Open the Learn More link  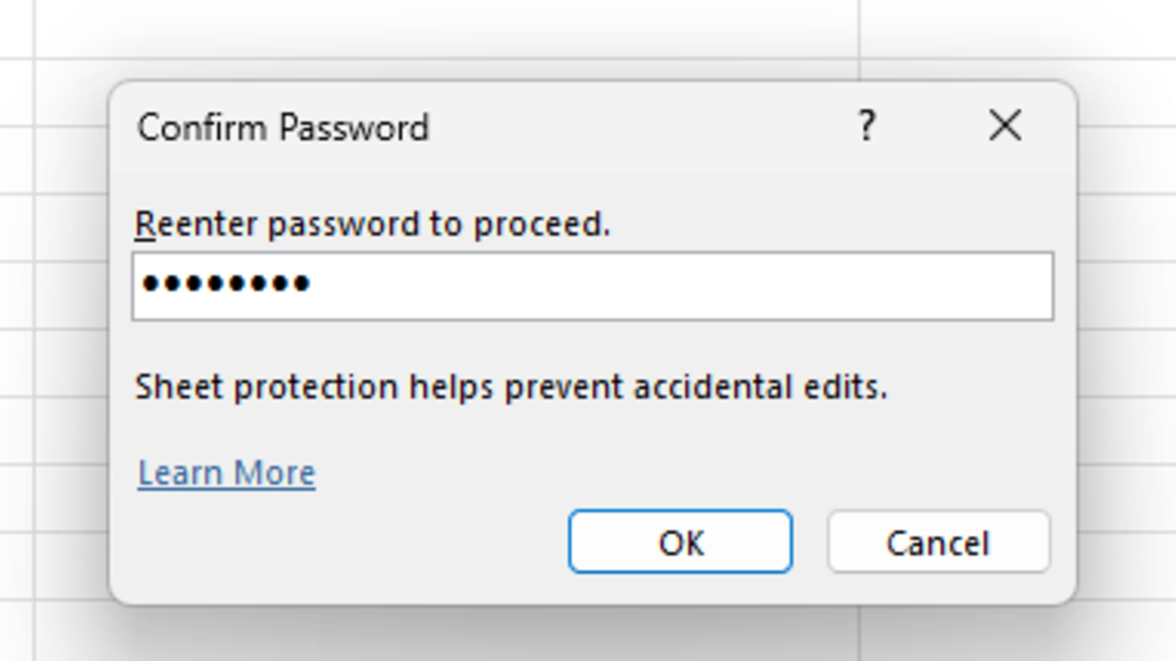coord(227,473)
